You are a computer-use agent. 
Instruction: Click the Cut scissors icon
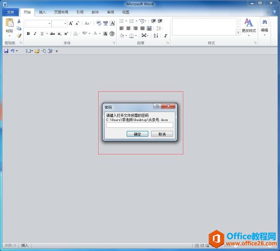(x=19, y=21)
